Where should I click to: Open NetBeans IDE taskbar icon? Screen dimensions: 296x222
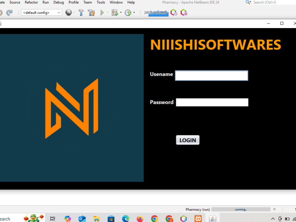point(184,219)
